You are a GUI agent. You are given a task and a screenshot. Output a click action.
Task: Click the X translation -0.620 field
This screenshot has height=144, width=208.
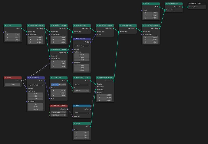tap(151, 37)
